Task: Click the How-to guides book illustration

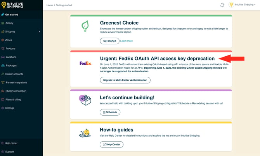Action: 85,133
